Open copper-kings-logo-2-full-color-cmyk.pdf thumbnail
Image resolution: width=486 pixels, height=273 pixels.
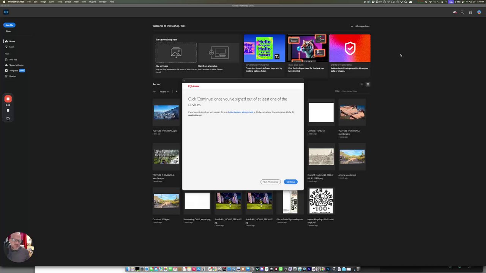point(321,201)
